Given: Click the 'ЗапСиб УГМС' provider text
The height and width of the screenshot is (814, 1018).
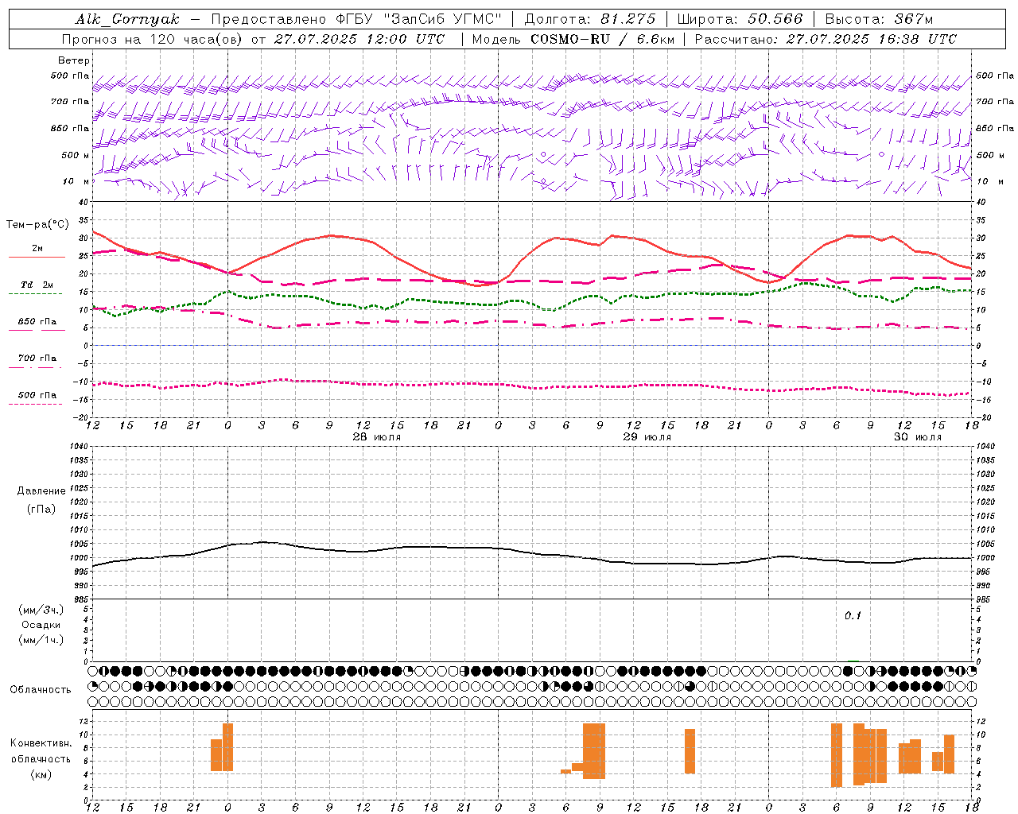Looking at the screenshot, I should [441, 19].
